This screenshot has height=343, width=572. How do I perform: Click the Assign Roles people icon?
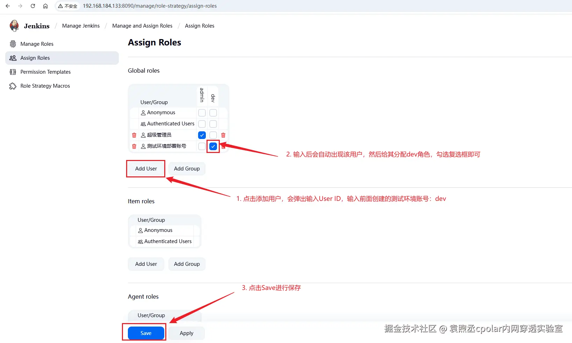point(13,58)
